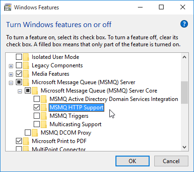This screenshot has height=172, width=194.
Task: Enable the MSMQ Triggers checkbox
Action: (x=36, y=115)
